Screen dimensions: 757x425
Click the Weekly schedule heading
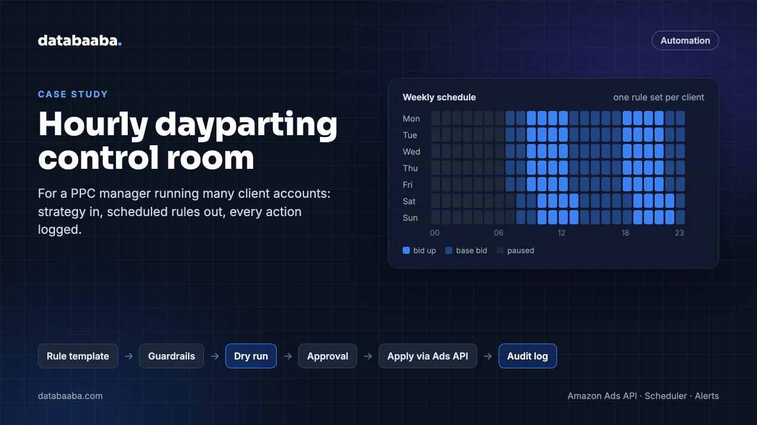439,97
